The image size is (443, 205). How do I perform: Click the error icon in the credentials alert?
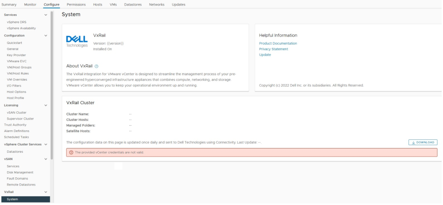pyautogui.click(x=71, y=152)
